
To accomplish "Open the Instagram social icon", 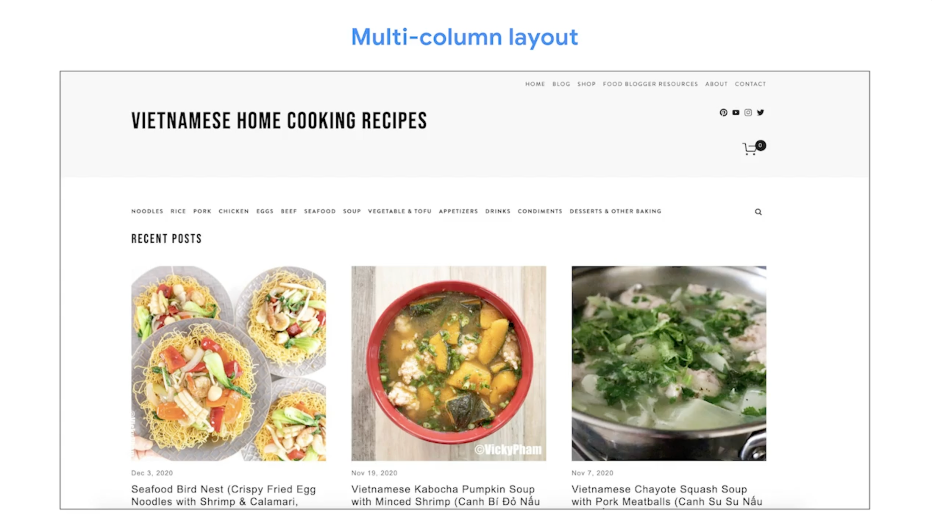I will point(748,113).
